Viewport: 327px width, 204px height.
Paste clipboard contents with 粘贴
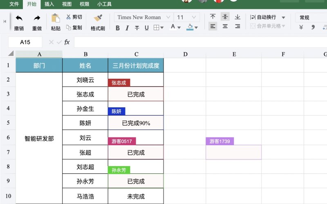click(x=56, y=22)
